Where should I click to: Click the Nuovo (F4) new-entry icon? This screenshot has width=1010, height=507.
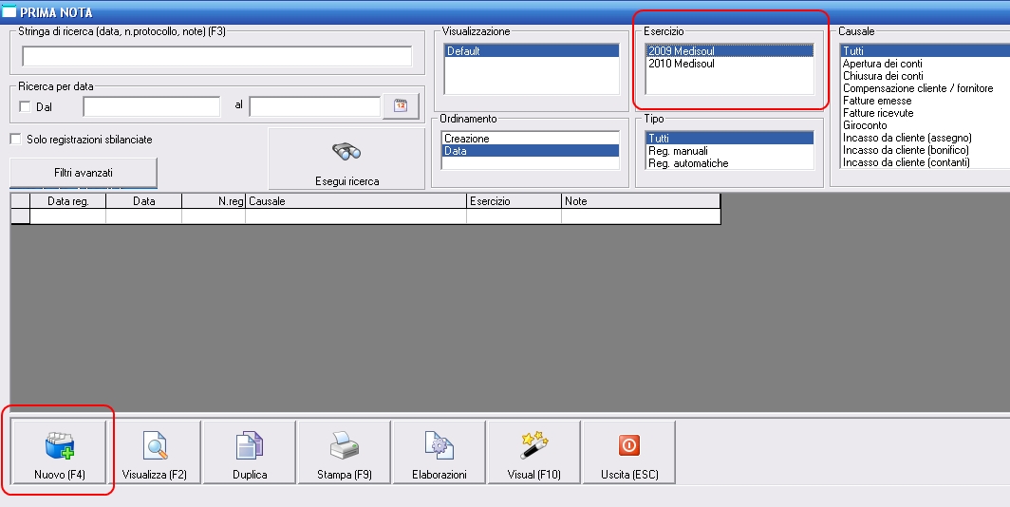(60, 445)
